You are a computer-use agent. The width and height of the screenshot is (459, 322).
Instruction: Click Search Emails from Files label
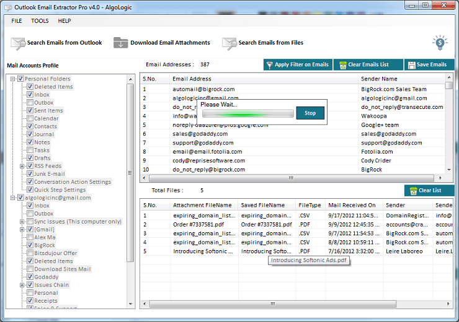(x=271, y=43)
